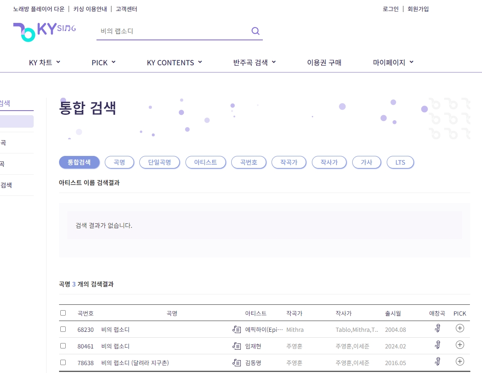This screenshot has height=373, width=482.
Task: Expand the KY 차트 dropdown menu
Action: 44,62
